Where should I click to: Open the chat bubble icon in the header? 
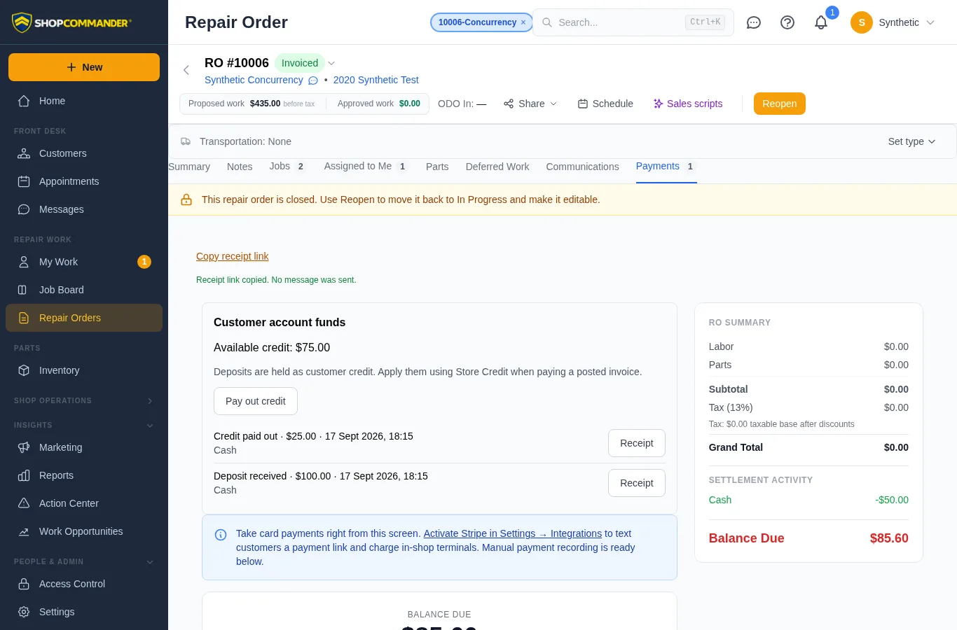[x=754, y=22]
